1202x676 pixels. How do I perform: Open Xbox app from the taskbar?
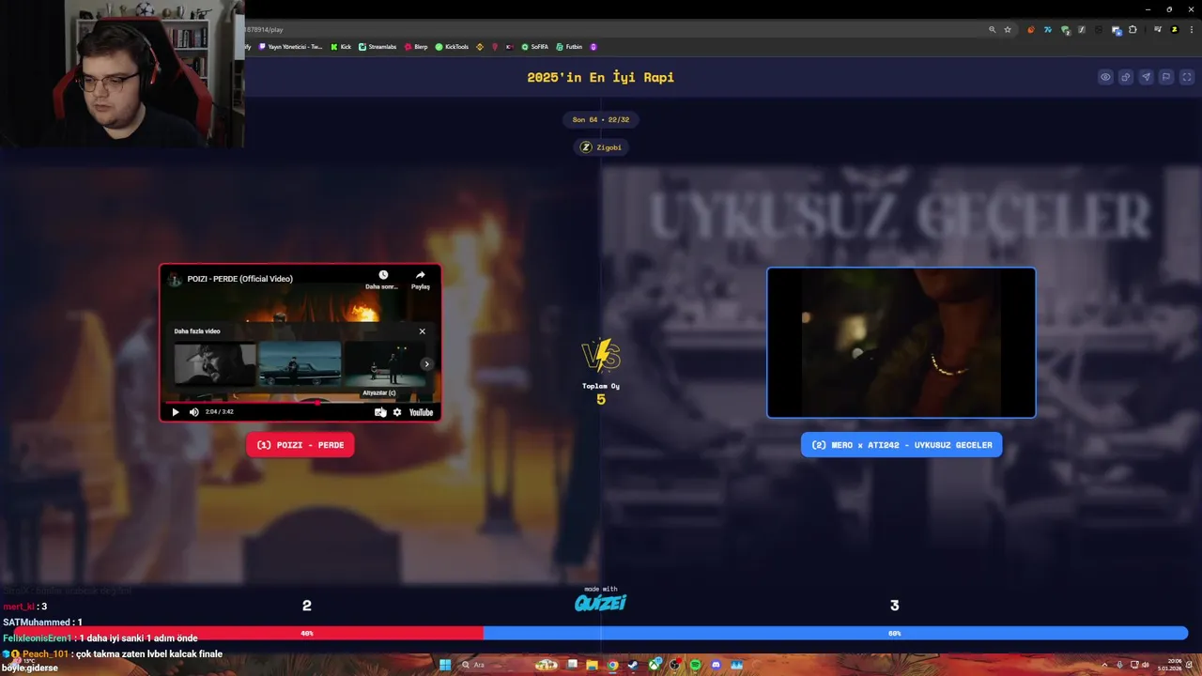click(x=654, y=665)
